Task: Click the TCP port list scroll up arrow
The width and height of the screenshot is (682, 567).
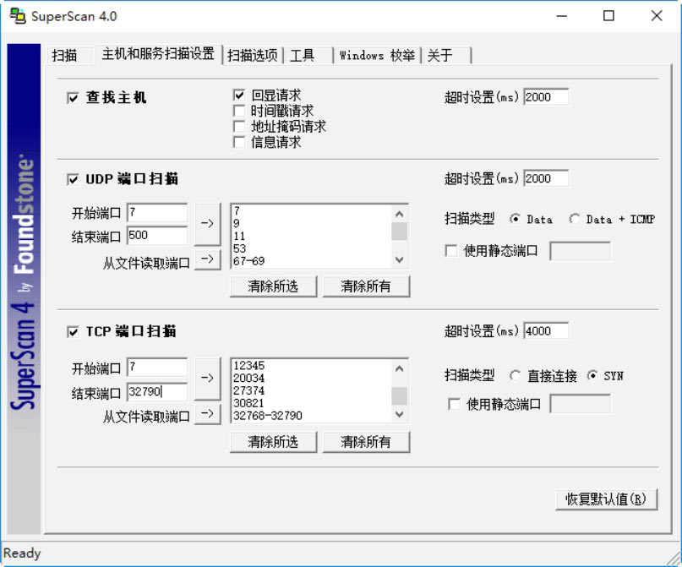Action: pos(399,368)
